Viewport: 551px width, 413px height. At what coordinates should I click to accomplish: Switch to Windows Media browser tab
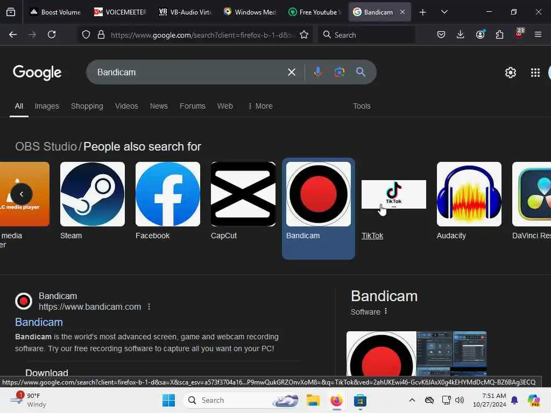(x=250, y=12)
